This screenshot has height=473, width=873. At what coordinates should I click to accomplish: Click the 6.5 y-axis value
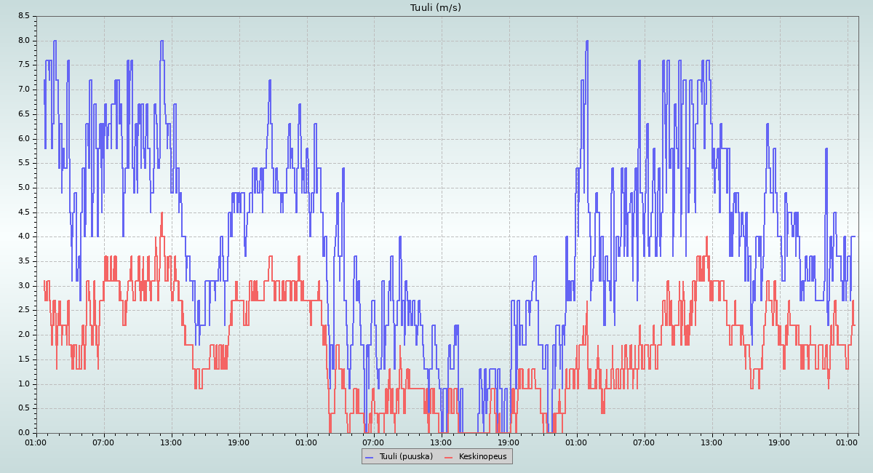tap(24, 114)
